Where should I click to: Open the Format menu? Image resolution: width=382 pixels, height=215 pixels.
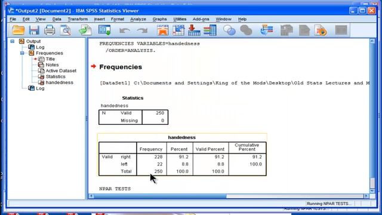point(118,19)
